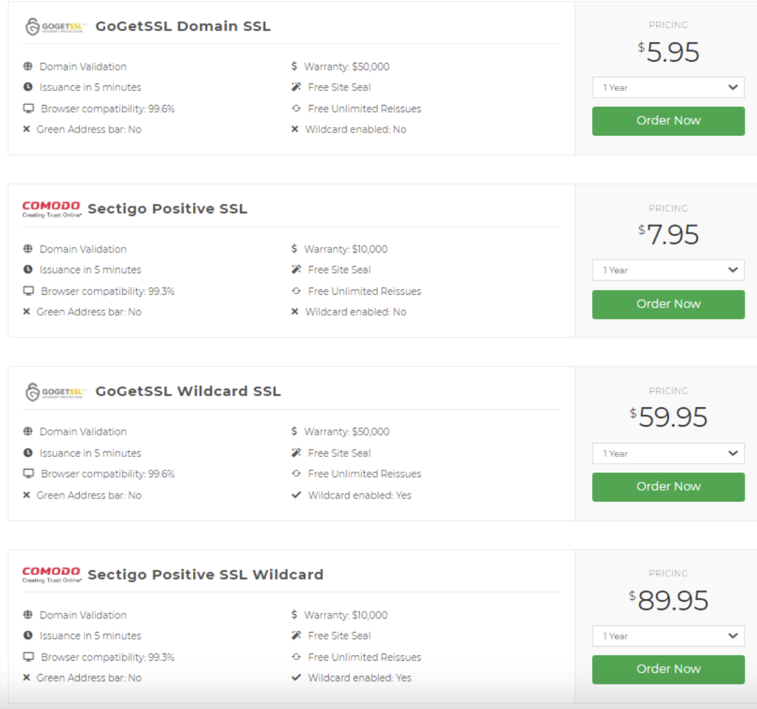Image resolution: width=757 pixels, height=709 pixels.
Task: Expand 1 Year dropdown for Sectigo Wildcard
Action: (668, 636)
